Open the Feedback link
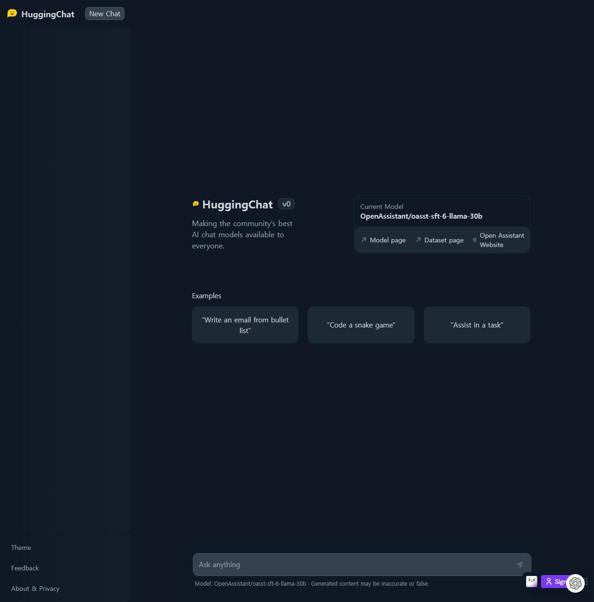 coord(25,568)
